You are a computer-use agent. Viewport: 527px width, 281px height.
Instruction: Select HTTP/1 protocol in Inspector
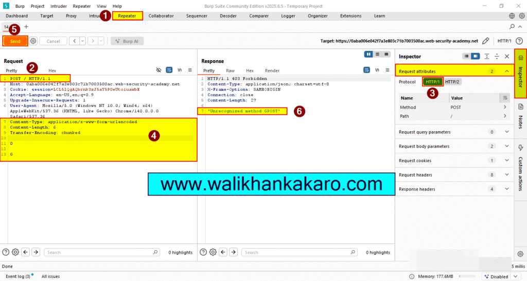[x=432, y=82]
